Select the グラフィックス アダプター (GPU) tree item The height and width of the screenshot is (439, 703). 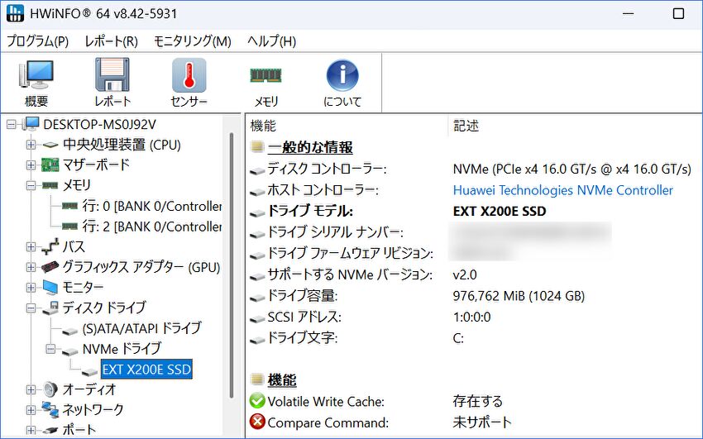coord(129,267)
